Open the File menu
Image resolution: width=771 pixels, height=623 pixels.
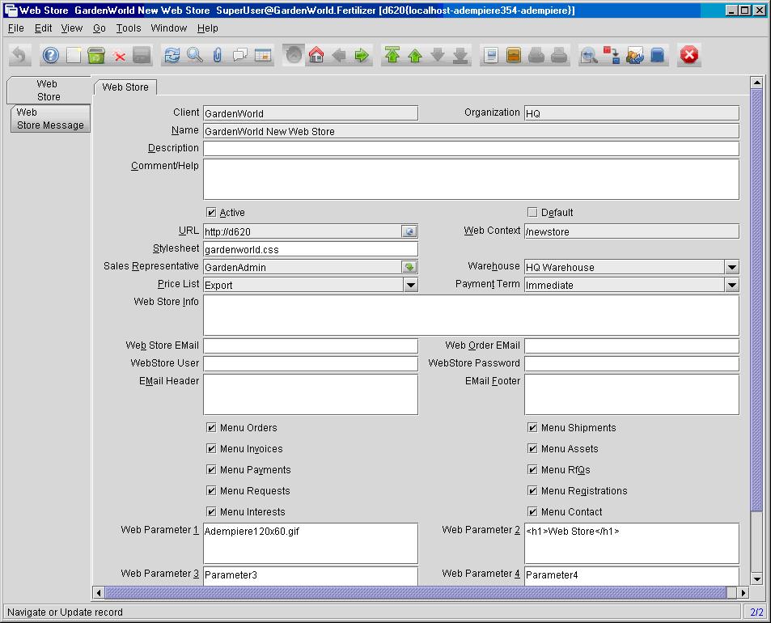pyautogui.click(x=15, y=28)
